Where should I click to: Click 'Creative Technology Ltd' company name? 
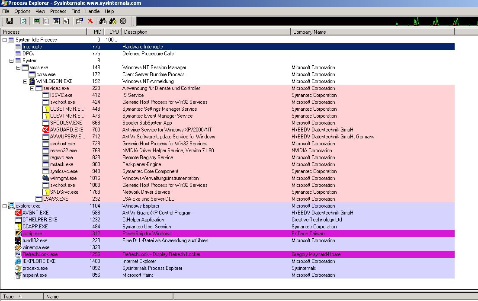pyautogui.click(x=317, y=220)
